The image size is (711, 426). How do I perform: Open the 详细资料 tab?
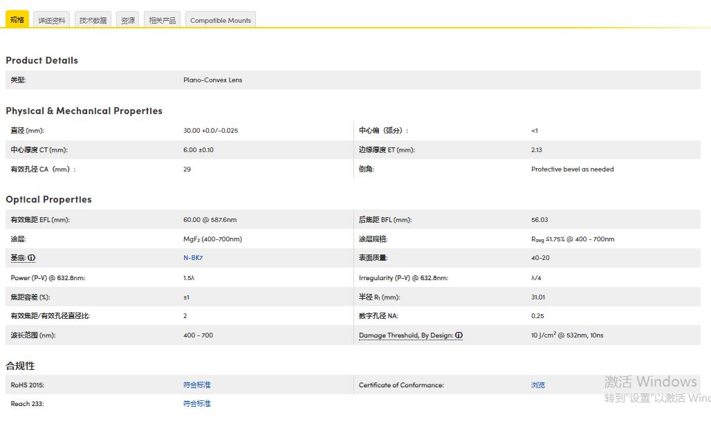(52, 21)
